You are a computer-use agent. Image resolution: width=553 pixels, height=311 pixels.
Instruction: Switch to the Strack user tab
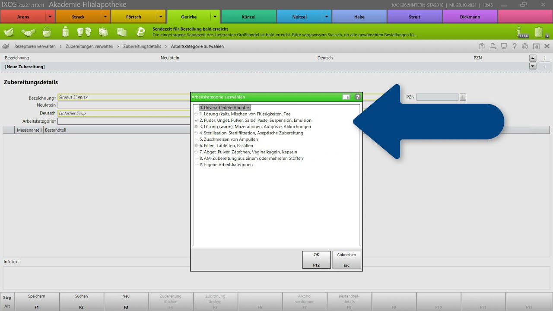[78, 17]
